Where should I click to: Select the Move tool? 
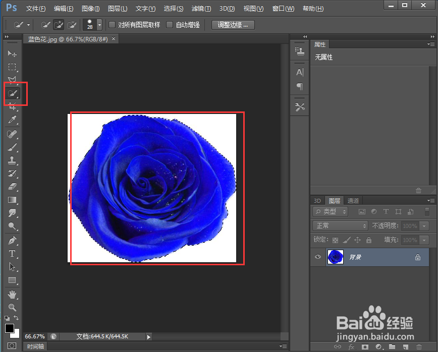coord(12,53)
